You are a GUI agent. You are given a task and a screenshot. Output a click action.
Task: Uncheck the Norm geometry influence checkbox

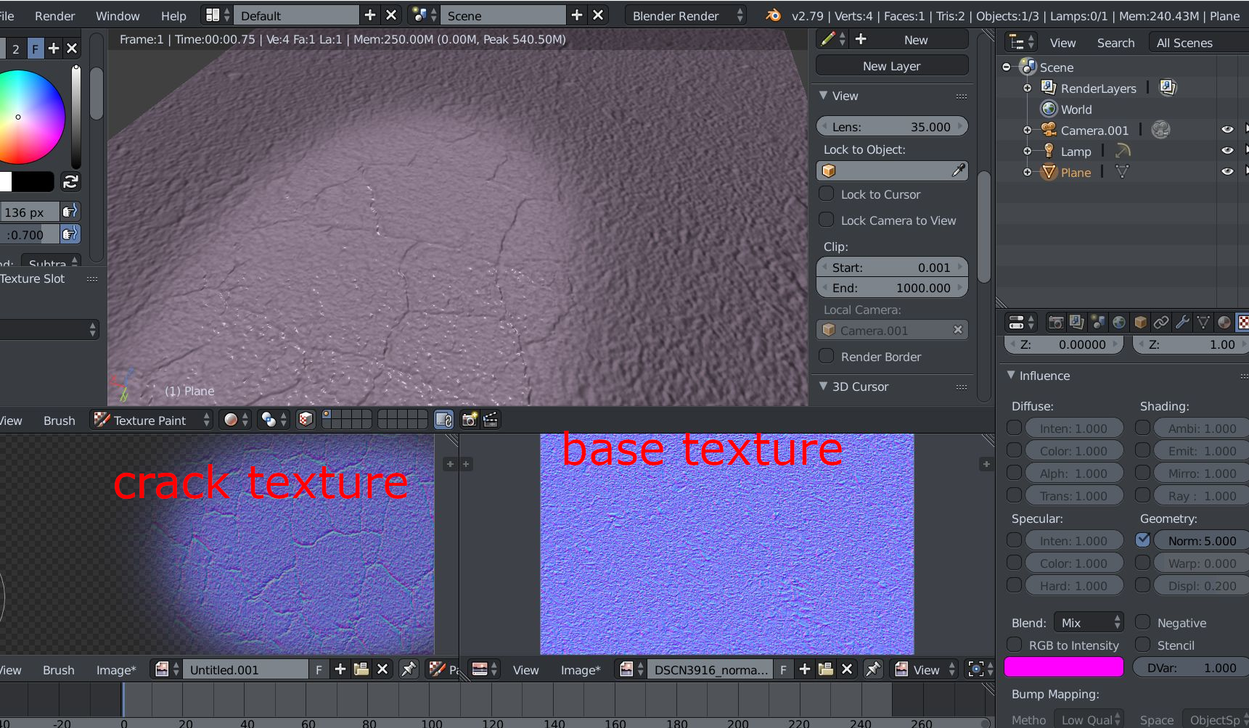point(1143,540)
